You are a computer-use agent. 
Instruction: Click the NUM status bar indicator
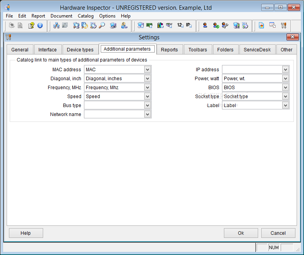pos(274,248)
